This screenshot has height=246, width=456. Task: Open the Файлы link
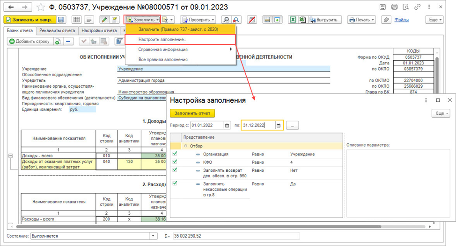click(402, 20)
